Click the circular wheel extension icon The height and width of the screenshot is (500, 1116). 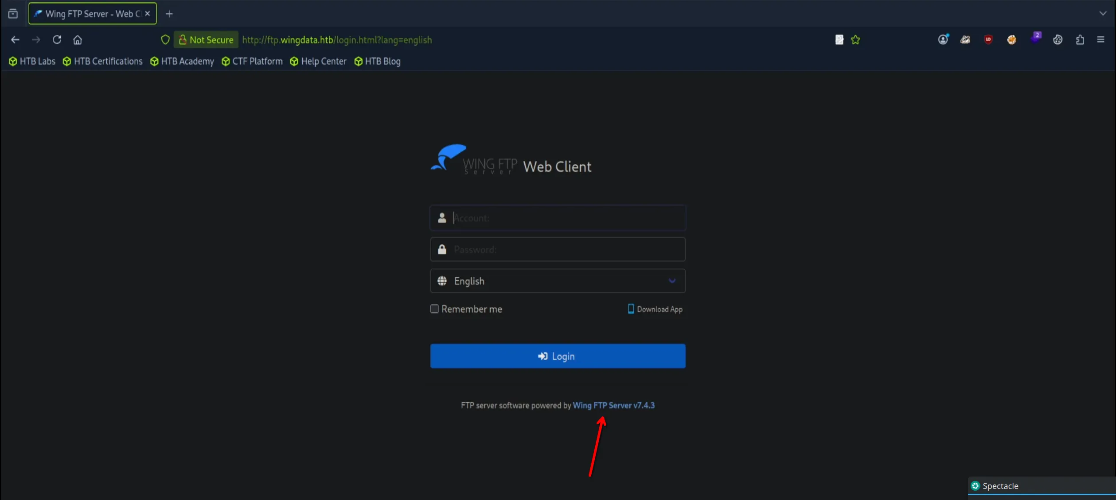coord(1057,40)
